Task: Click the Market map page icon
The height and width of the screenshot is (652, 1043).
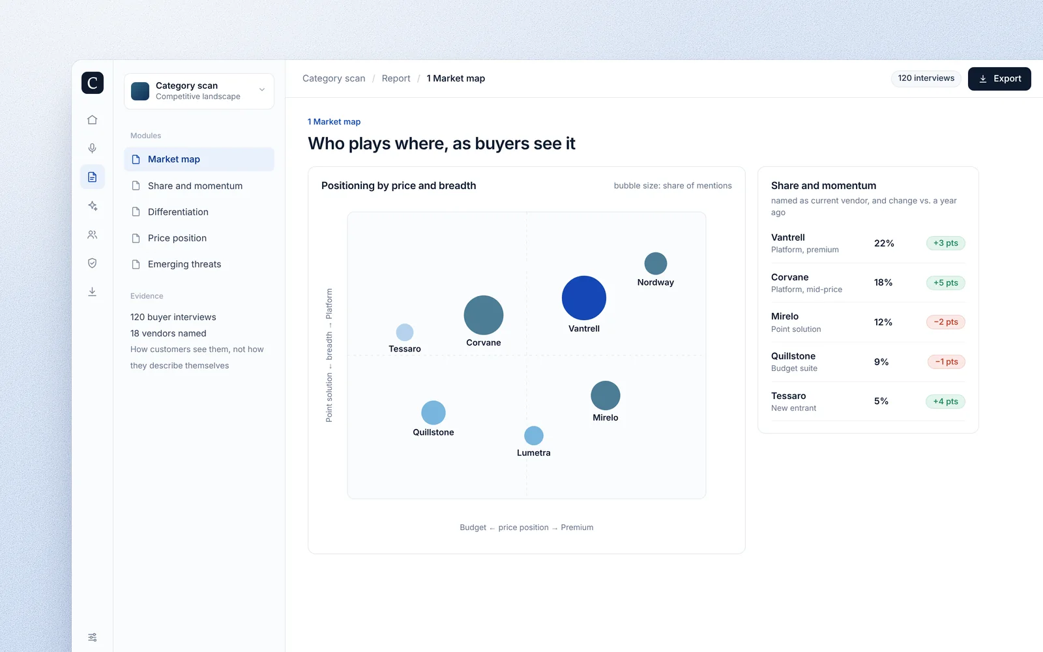Action: [136, 159]
